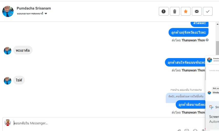
Task: Click the "ลูกค้าอยู่จังหวัดอะไรคะ" sent message
Action: (189, 32)
